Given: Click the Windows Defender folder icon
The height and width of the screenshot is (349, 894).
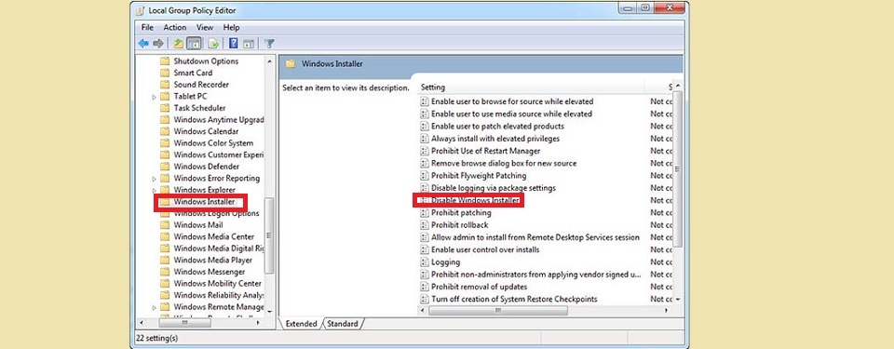Looking at the screenshot, I should click(x=165, y=167).
